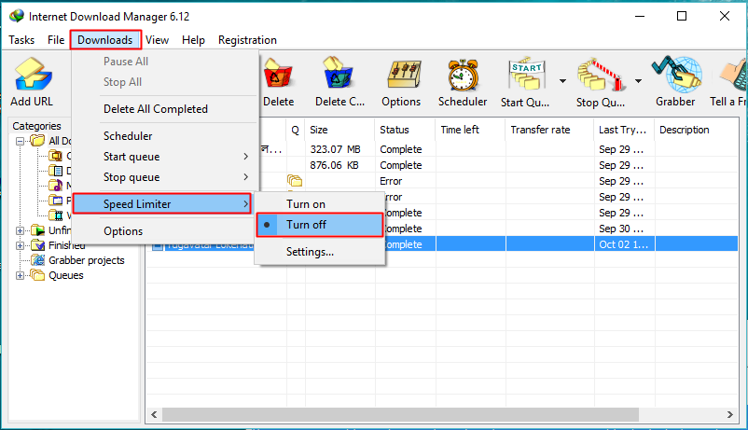Select the Grabber projects category icon

point(37,260)
